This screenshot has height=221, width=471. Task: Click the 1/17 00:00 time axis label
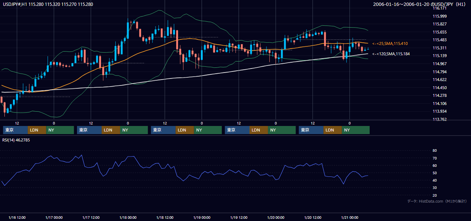pos(54,217)
